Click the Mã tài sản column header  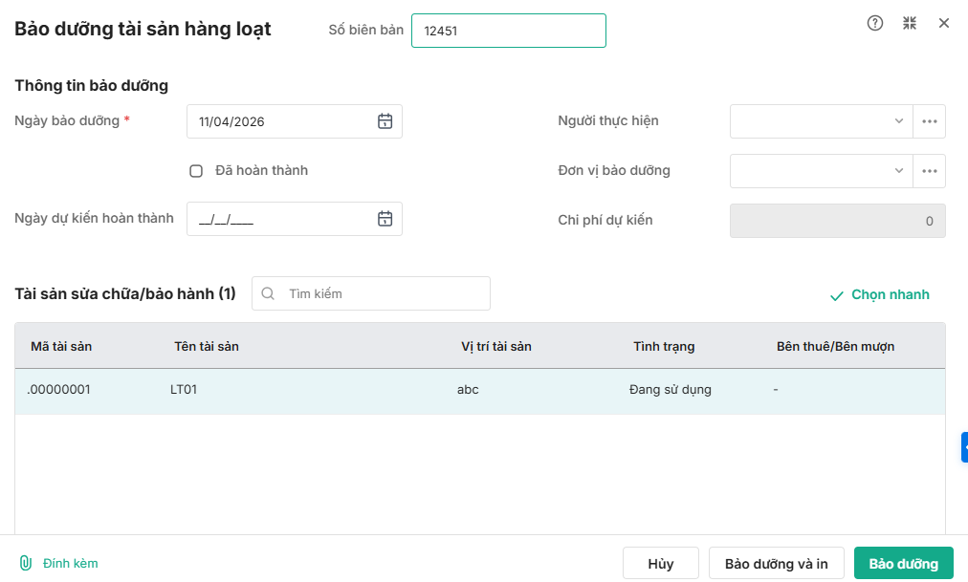(61, 346)
